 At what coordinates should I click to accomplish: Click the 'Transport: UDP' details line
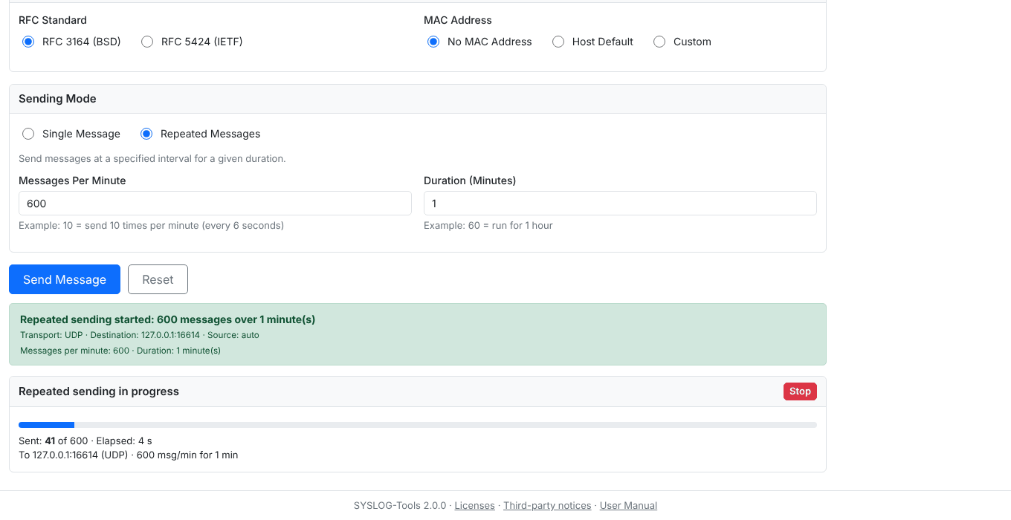[x=140, y=335]
